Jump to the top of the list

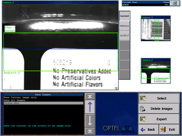90,96
